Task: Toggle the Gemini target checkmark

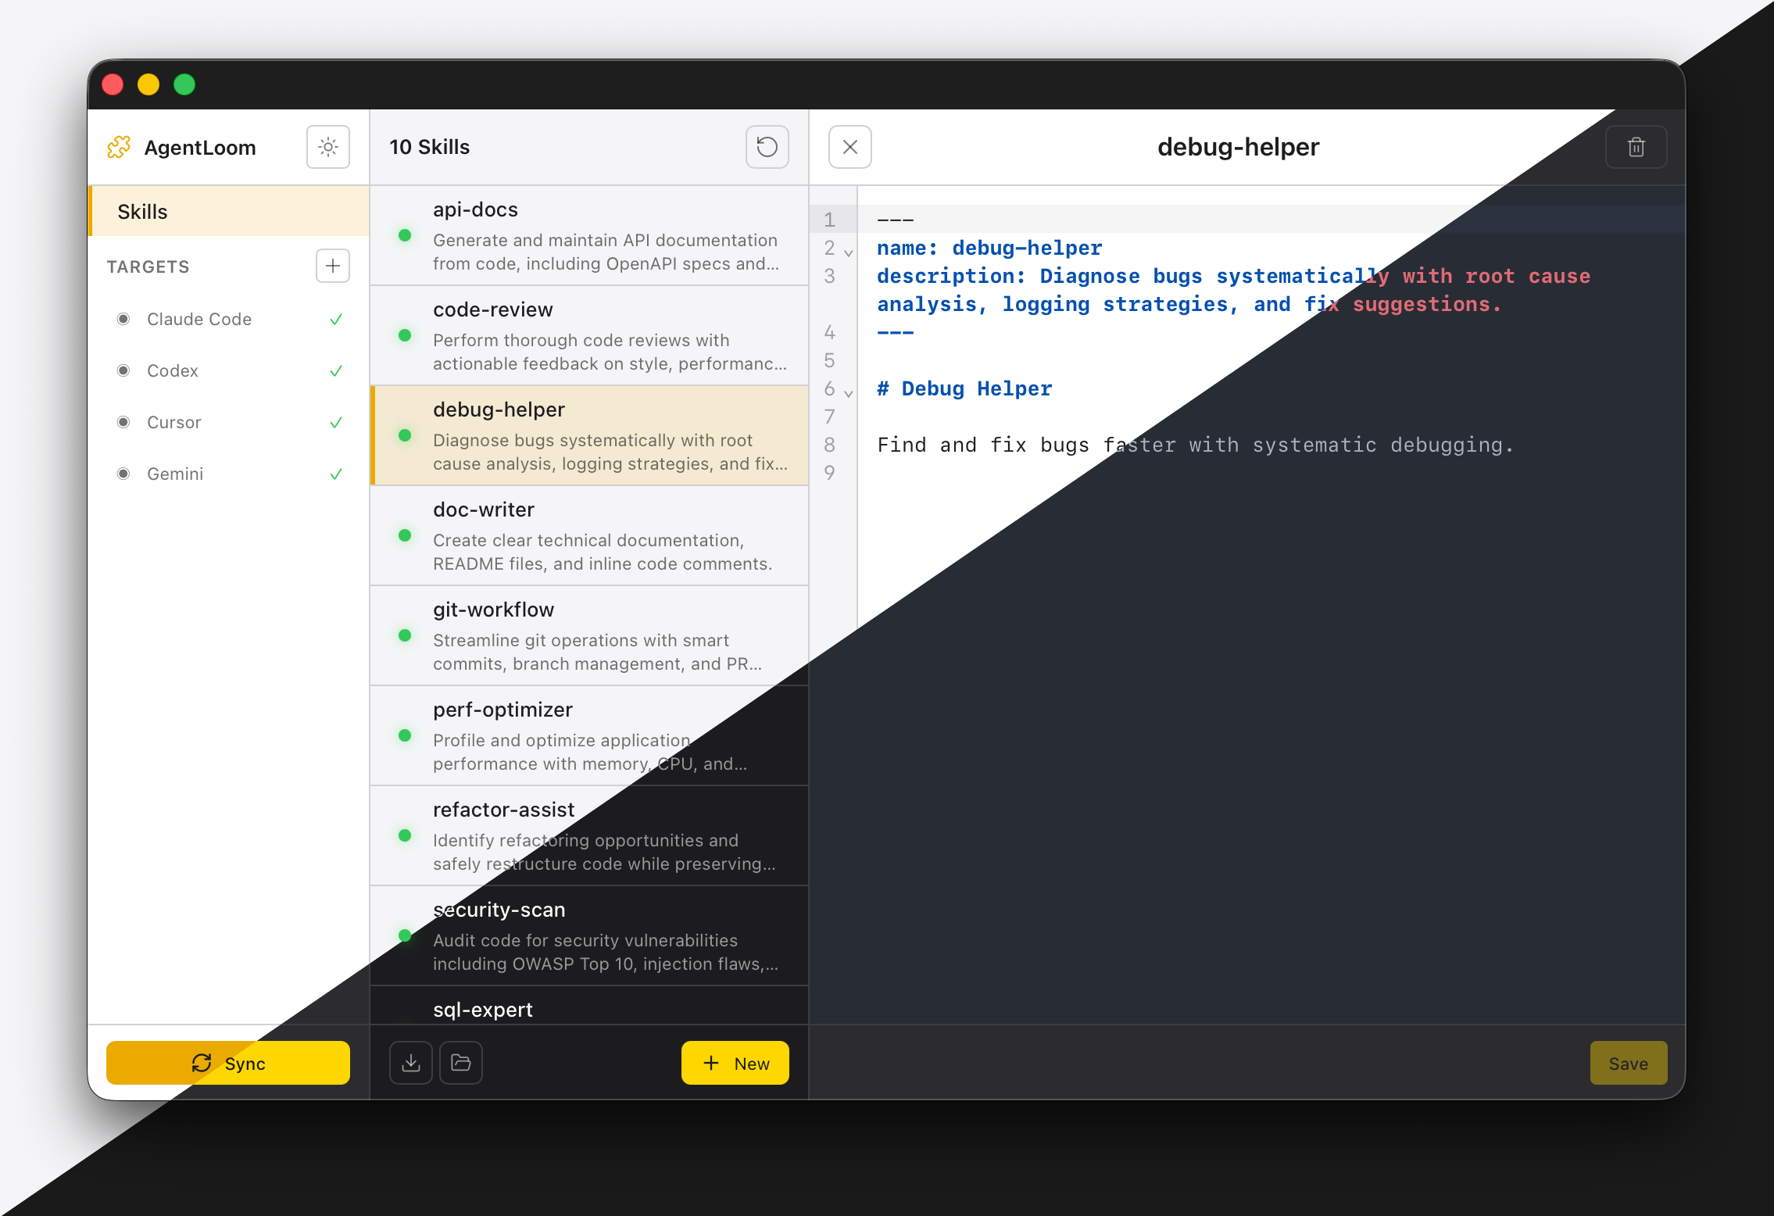Action: pos(336,474)
